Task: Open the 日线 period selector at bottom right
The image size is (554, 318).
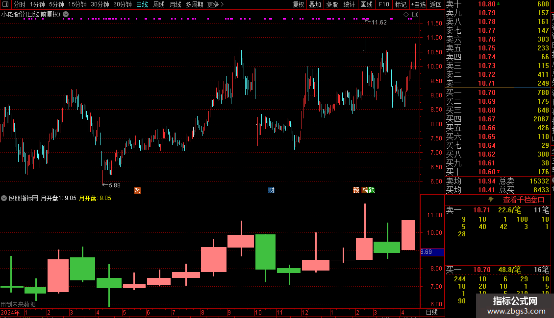Action: point(432,312)
